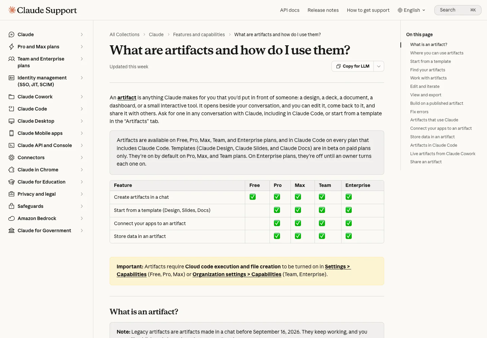This screenshot has height=338, width=487.
Task: Jump to 'Share an artifact' section
Action: [426, 162]
